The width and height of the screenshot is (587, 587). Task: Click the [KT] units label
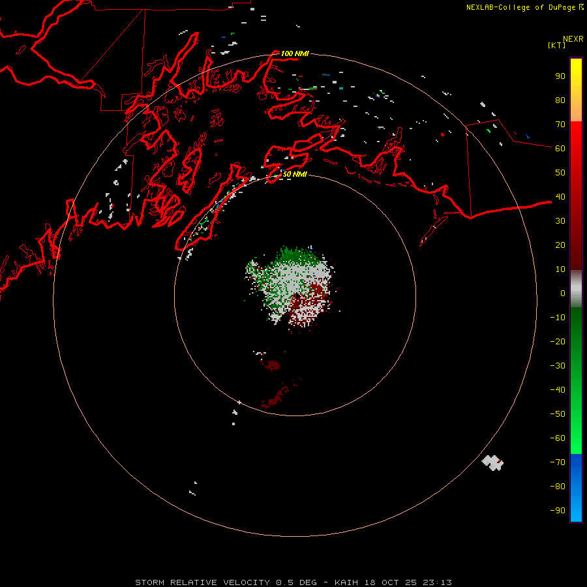point(557,45)
